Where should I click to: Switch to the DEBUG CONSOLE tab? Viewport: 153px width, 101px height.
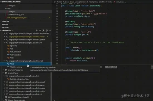[111, 67]
